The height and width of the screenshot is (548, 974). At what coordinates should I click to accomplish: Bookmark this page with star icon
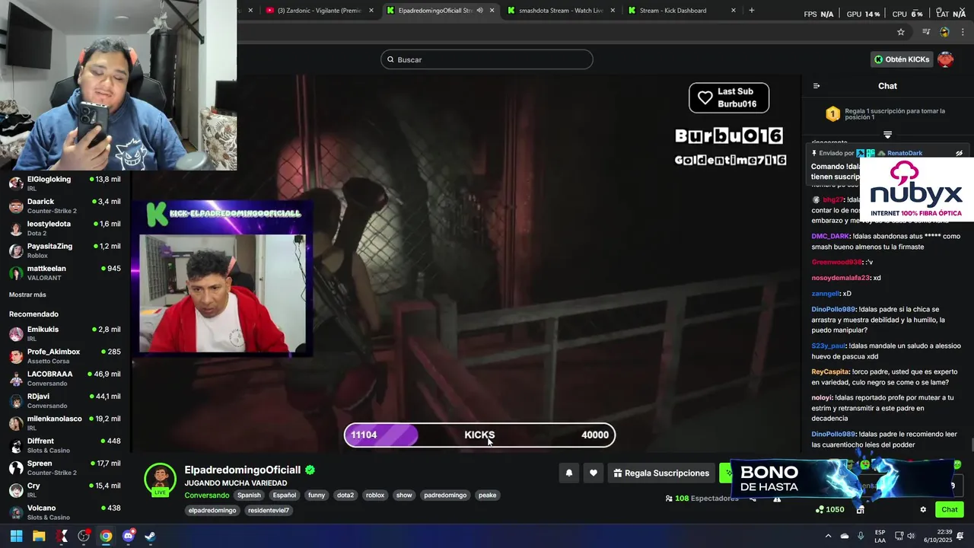click(x=901, y=32)
